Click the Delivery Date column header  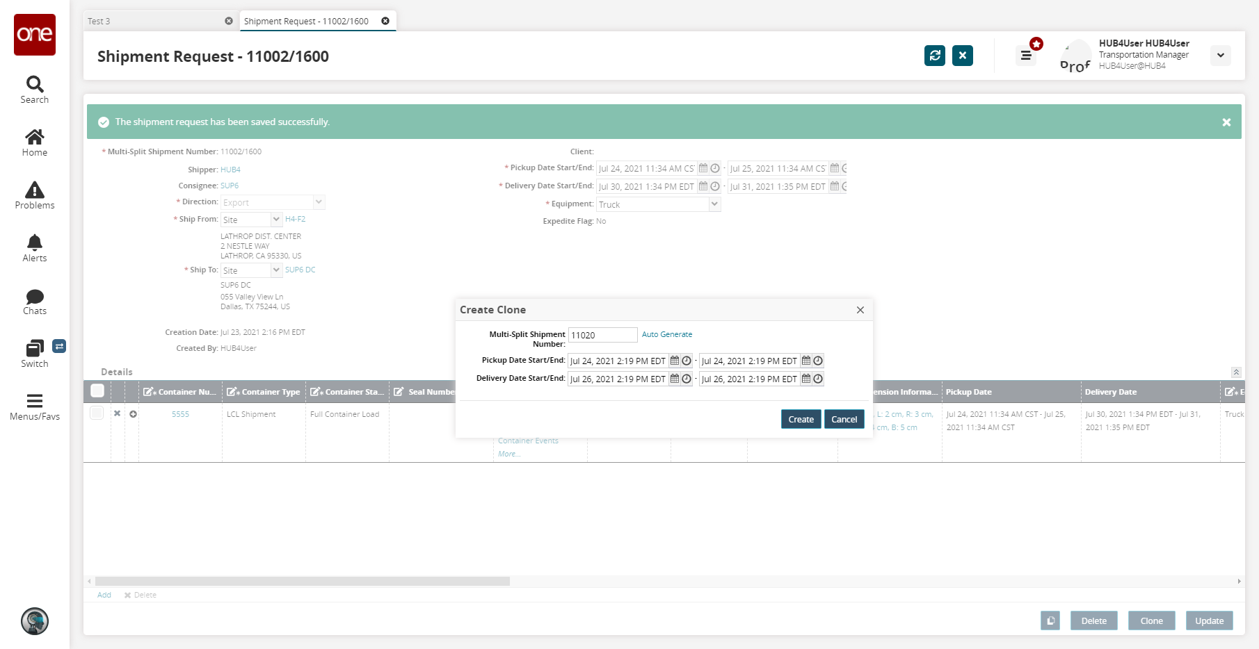click(1150, 392)
